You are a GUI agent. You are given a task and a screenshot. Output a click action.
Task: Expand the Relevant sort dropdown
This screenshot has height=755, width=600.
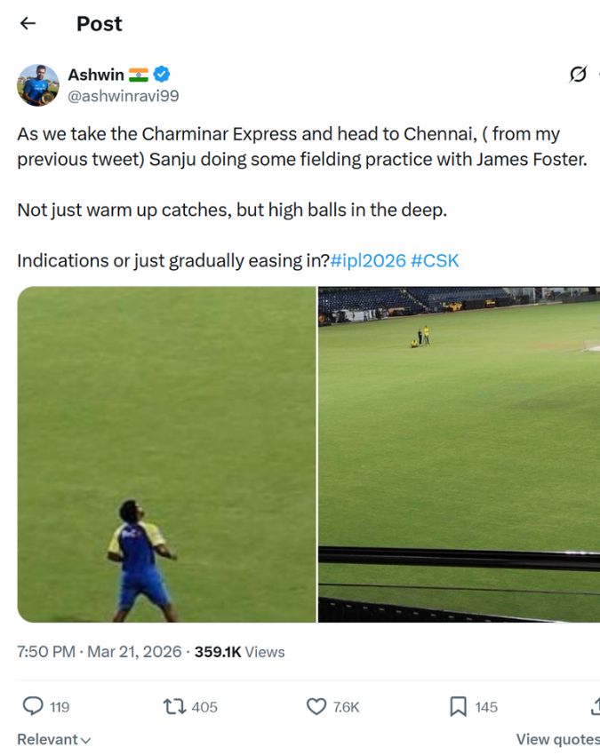54,739
